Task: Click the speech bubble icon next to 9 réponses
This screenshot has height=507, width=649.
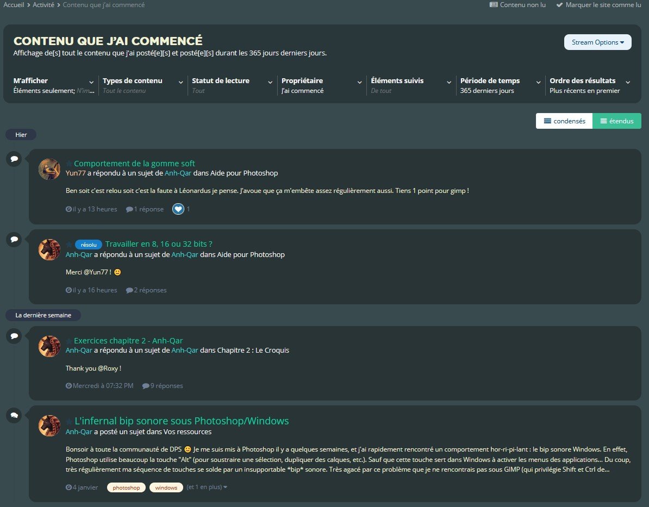Action: (145, 386)
